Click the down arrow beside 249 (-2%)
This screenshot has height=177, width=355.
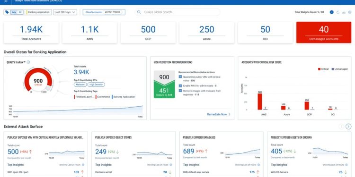[117, 151]
